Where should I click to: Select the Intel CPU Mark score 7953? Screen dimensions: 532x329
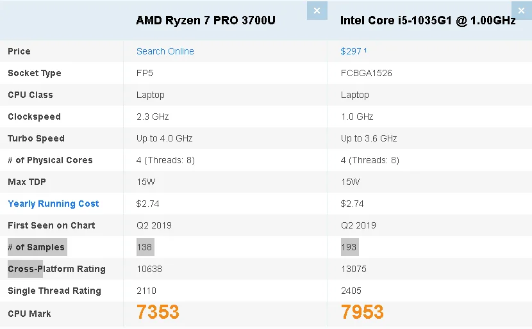(x=362, y=312)
